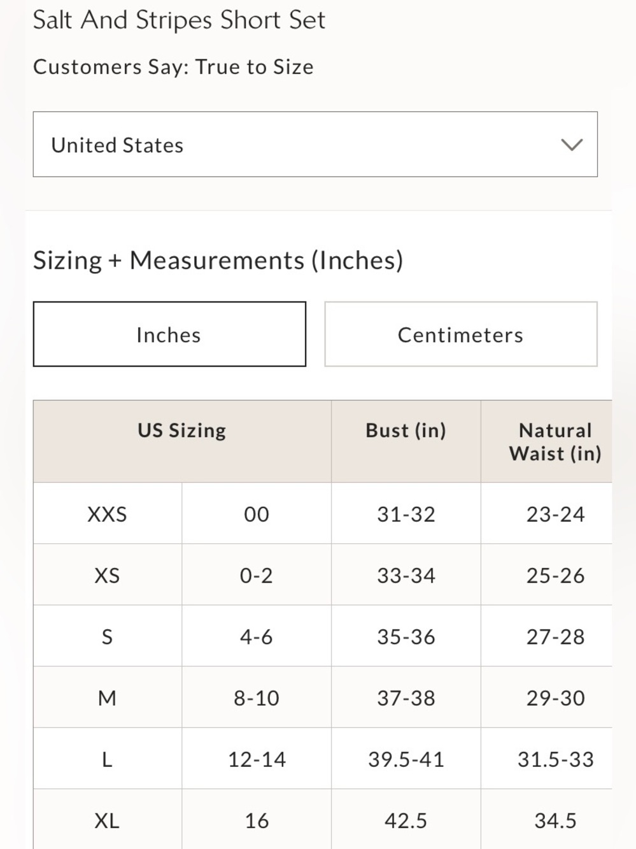Switch to the Centimeters unit tab
Image resolution: width=636 pixels, height=849 pixels.
tap(461, 334)
